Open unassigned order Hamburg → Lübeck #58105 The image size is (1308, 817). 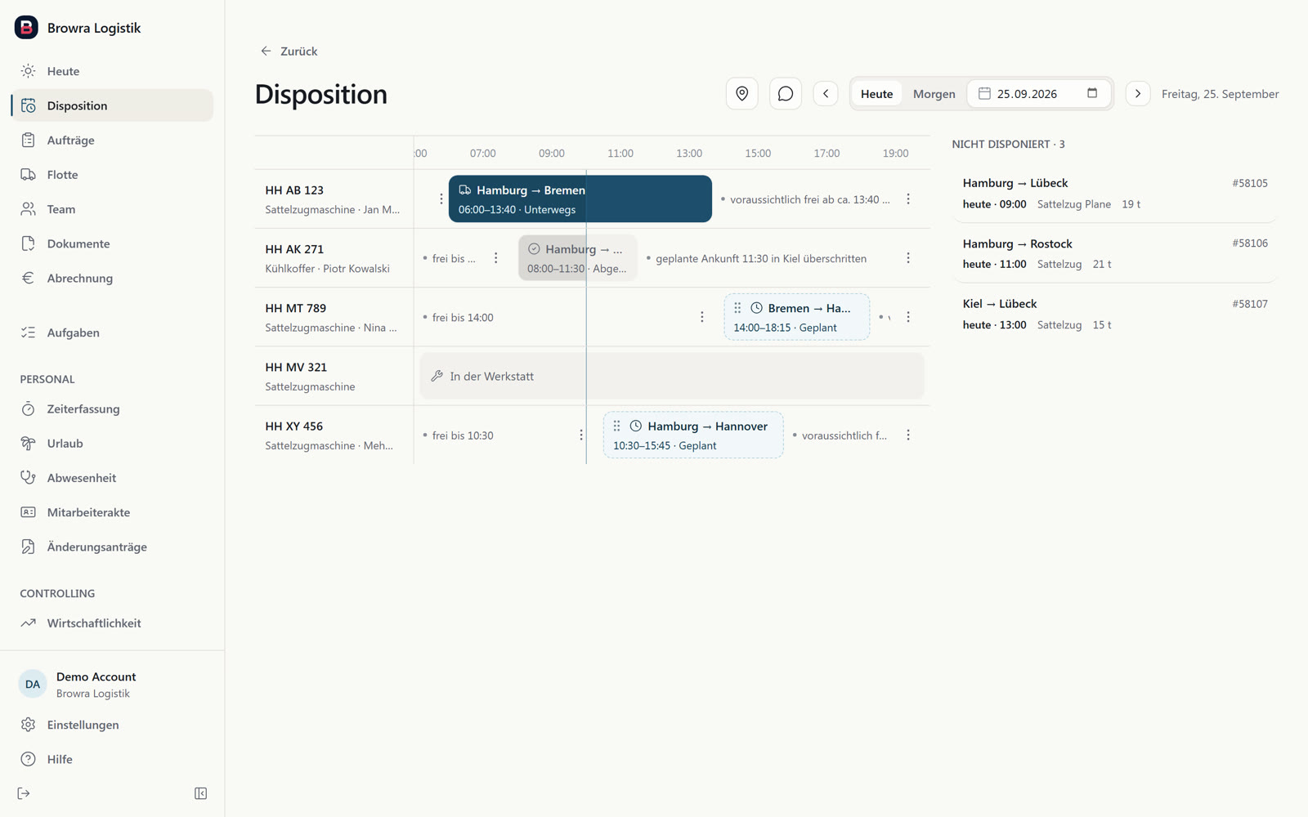1115,194
